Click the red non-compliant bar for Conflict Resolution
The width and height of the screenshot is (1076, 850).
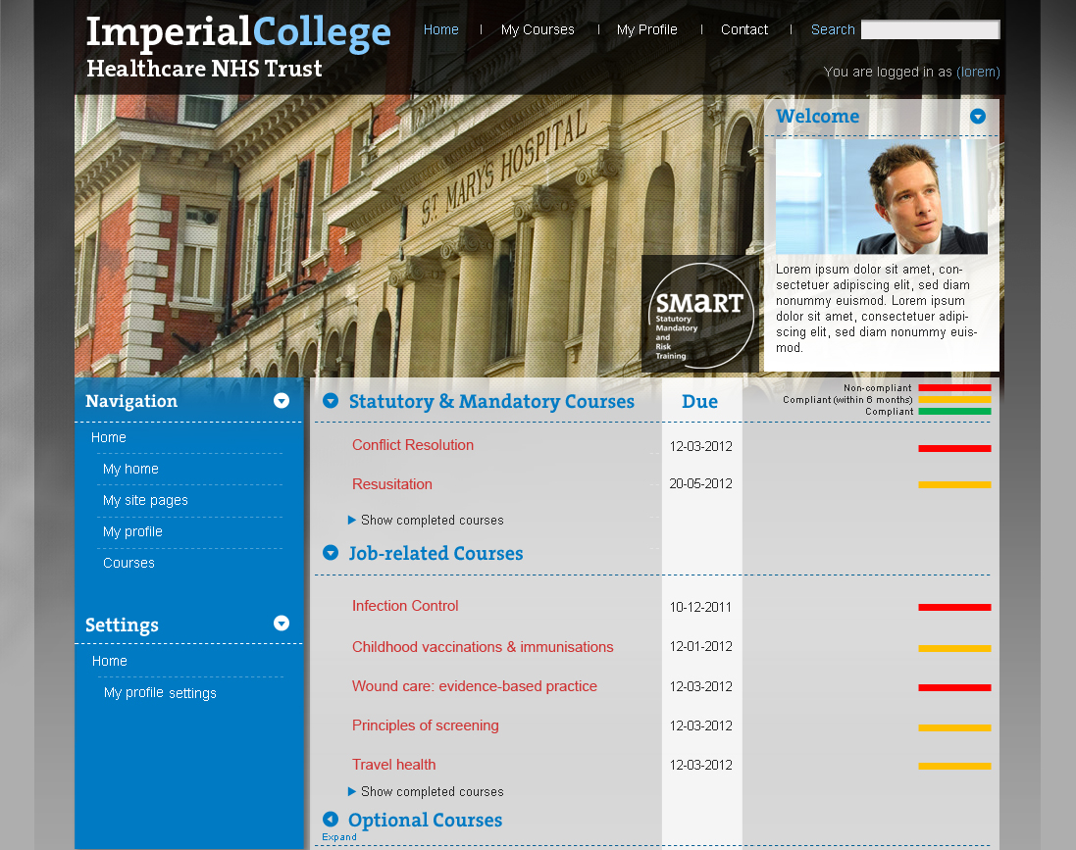953,447
